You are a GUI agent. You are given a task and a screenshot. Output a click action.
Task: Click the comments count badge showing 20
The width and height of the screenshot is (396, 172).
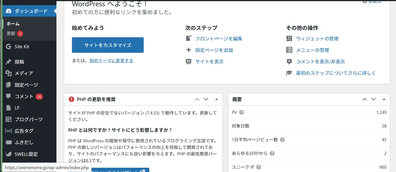(x=39, y=97)
